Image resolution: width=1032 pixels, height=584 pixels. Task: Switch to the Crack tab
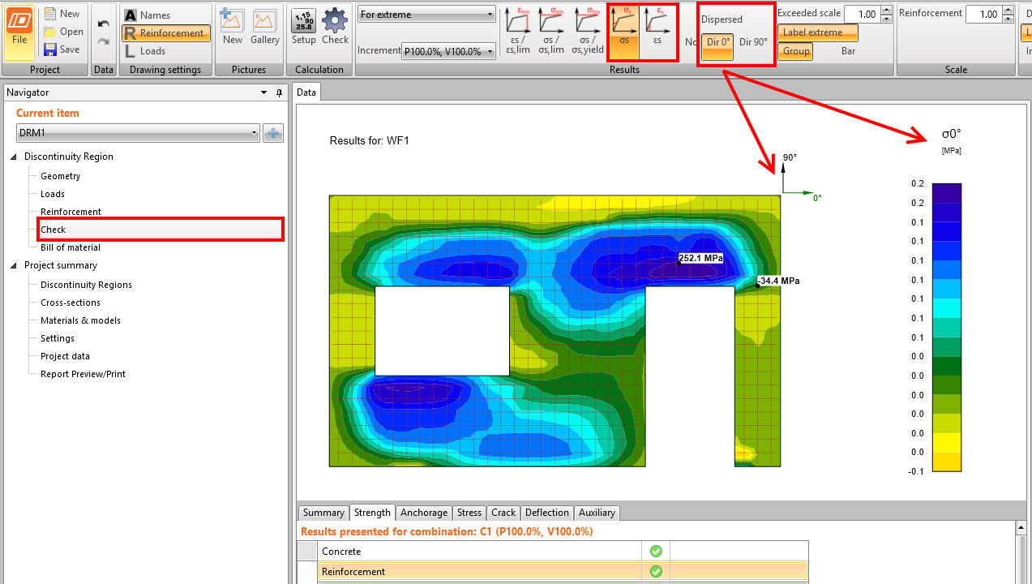(503, 513)
